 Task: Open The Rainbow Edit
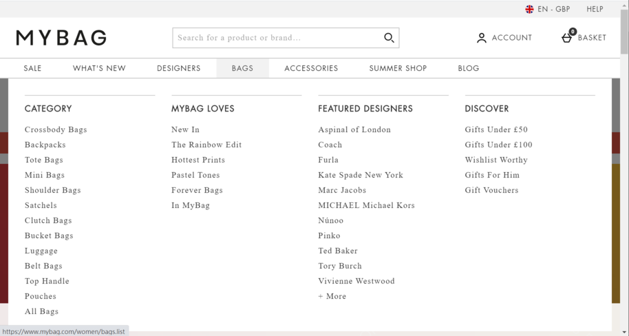206,145
